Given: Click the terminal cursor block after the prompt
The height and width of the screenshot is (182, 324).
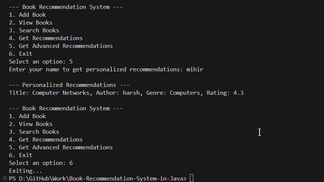Looking at the screenshot, I should pos(192,179).
